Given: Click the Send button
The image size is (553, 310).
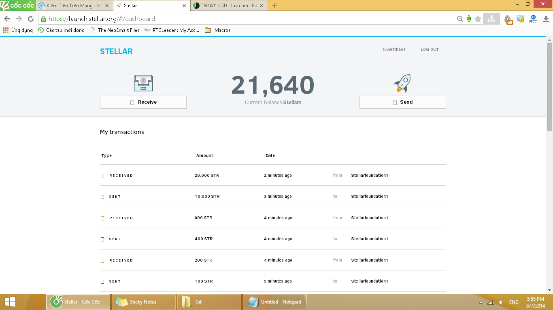Looking at the screenshot, I should 403,102.
